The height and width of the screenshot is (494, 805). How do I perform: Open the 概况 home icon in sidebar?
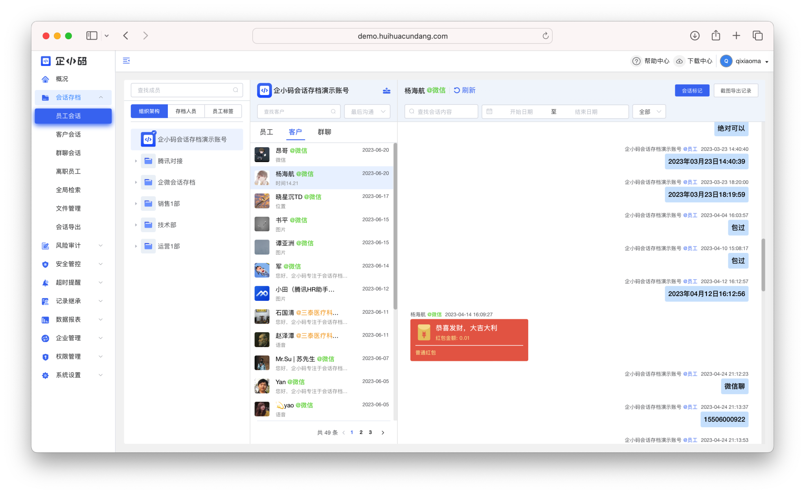pyautogui.click(x=45, y=79)
